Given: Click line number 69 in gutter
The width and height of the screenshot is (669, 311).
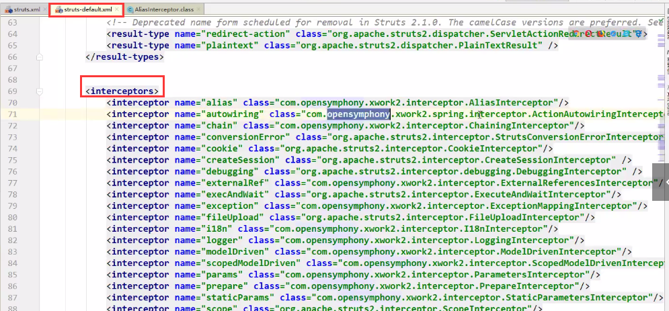Looking at the screenshot, I should (x=11, y=91).
